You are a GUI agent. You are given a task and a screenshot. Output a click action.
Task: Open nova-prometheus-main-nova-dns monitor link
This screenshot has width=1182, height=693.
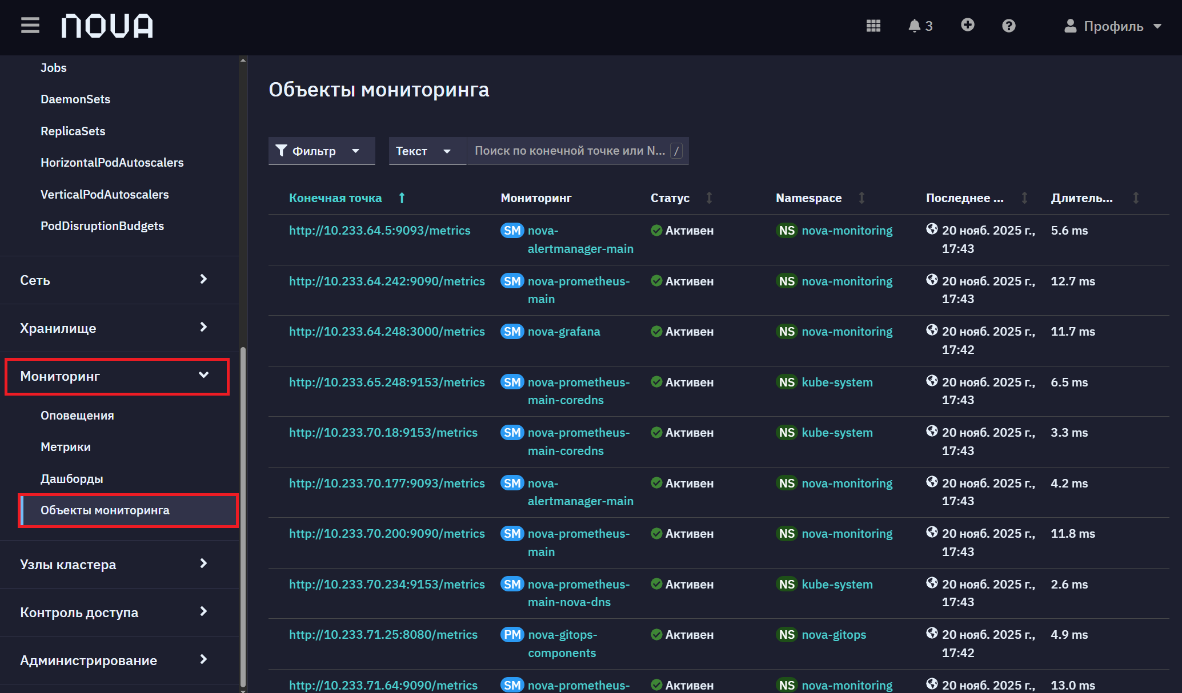(x=579, y=593)
